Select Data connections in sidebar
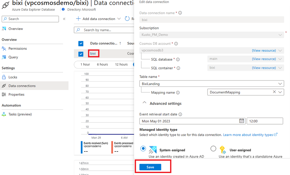 pos(34,86)
